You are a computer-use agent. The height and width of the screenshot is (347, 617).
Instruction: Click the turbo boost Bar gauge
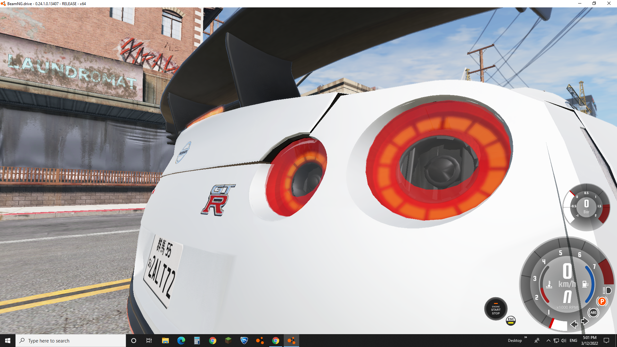click(x=586, y=207)
